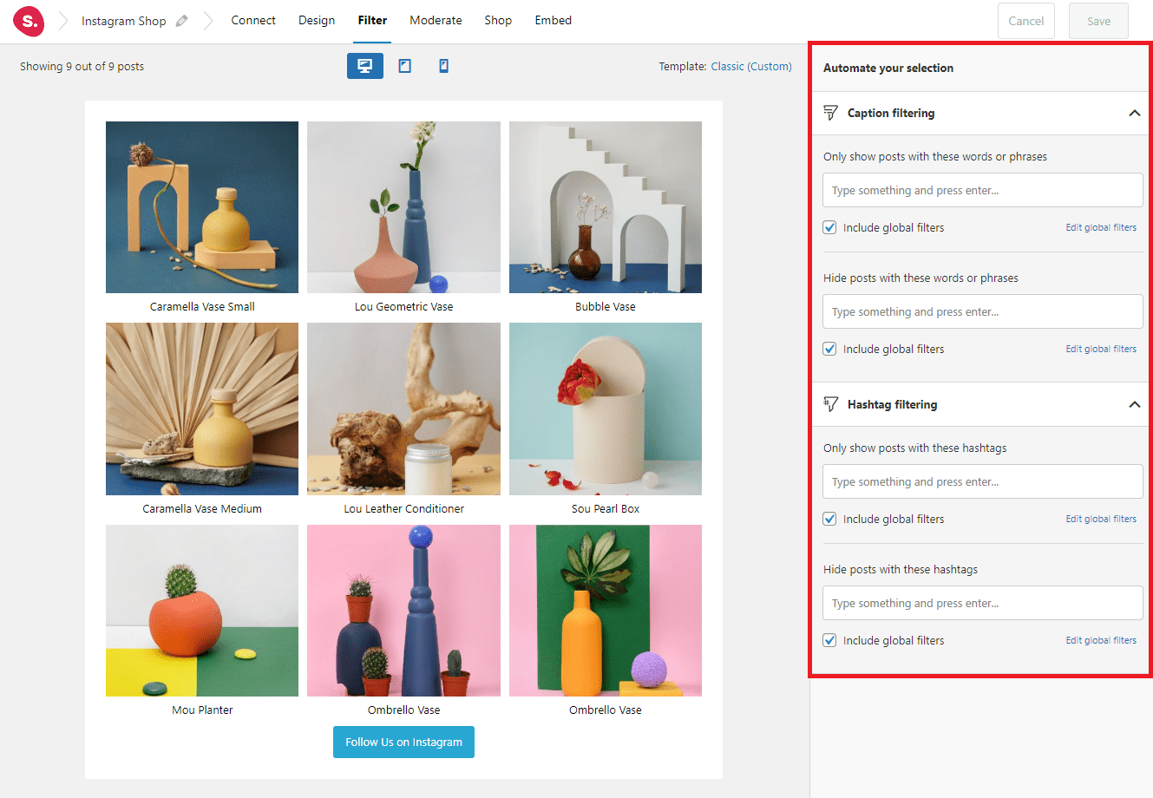Click the pencil edit icon beside Instagram Shop
1153x798 pixels.
tap(181, 21)
